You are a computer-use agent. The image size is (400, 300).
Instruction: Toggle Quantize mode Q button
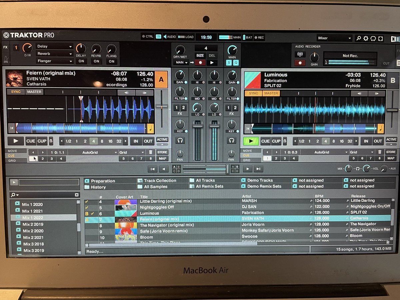coord(236,63)
